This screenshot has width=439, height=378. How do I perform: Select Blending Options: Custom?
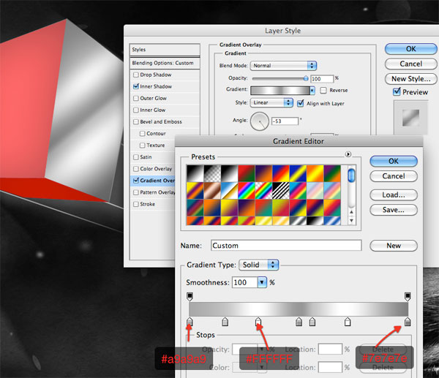pos(165,63)
